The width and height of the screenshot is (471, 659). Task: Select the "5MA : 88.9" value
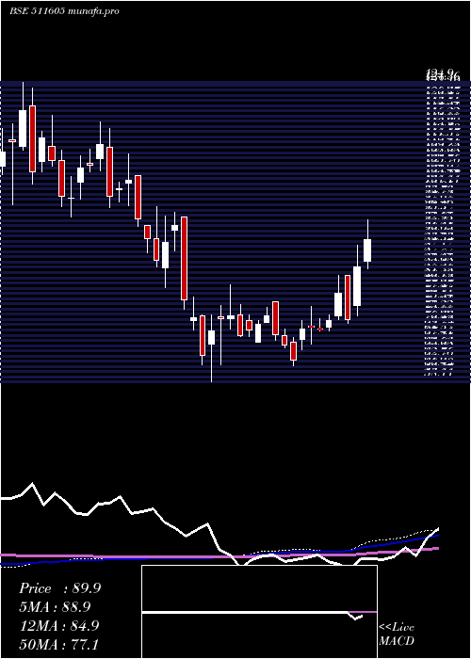tap(55, 607)
